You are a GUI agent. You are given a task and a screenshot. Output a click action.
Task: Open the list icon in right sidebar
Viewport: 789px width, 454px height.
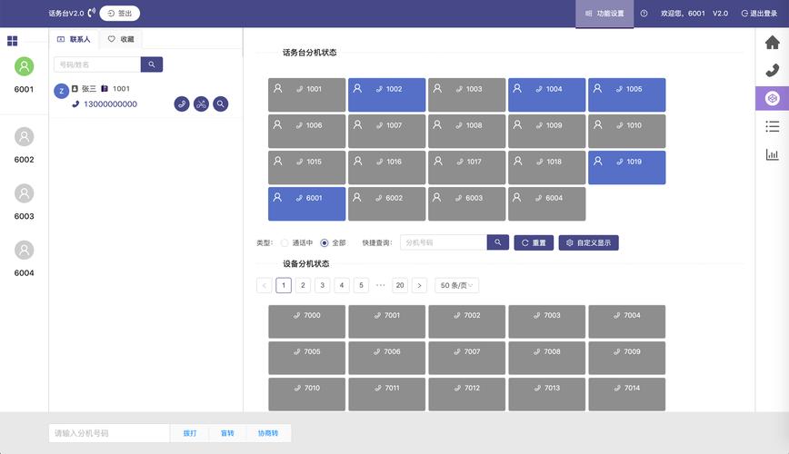tap(772, 126)
